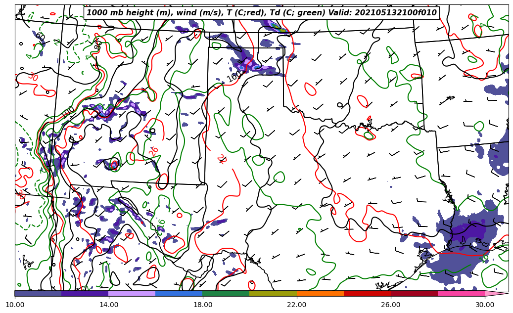Select the 14.00 colorbar tick label
The image size is (513, 313).
point(109,305)
